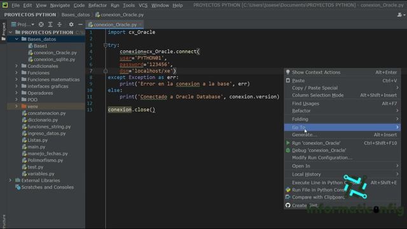
Task: Open the Proj... view dropdown
Action: point(23,24)
